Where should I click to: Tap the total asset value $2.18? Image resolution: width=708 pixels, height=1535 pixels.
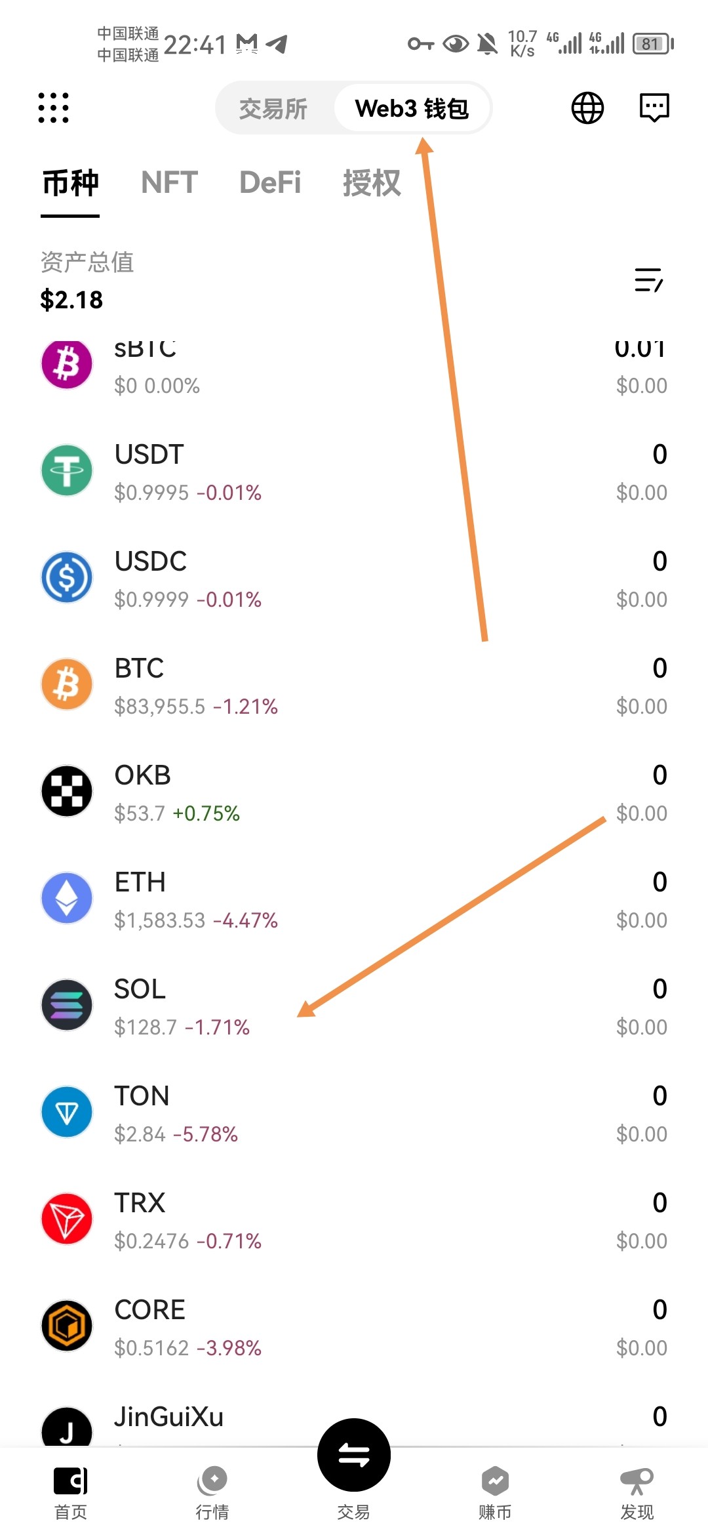point(72,300)
